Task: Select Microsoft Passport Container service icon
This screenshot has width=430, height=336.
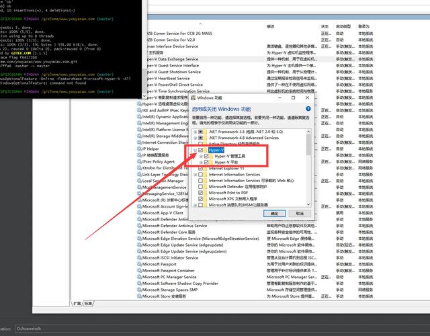Action: click(139, 270)
